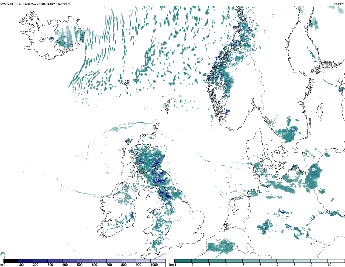Click the black 0–100 m legend swatch
This screenshot has width=345, height=267.
pyautogui.click(x=11, y=261)
